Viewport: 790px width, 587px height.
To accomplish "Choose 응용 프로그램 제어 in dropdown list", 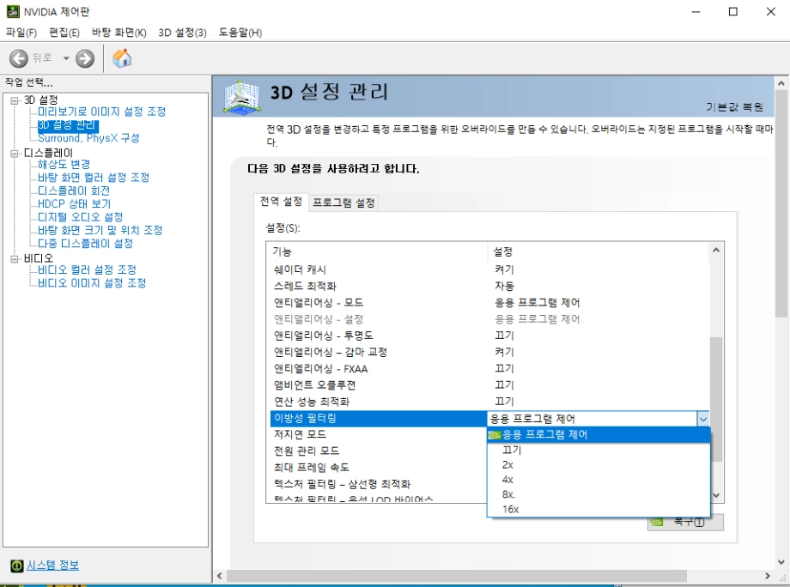I will pos(599,434).
